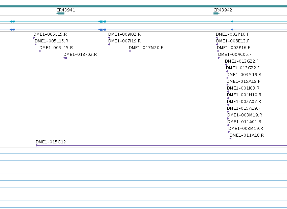Open the CR43941 gene label
287x209 pixels.
point(66,10)
